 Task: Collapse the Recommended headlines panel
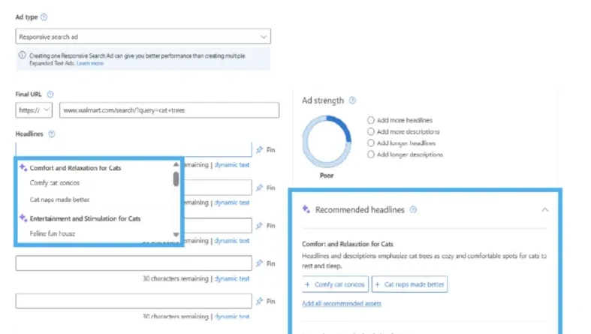[545, 209]
